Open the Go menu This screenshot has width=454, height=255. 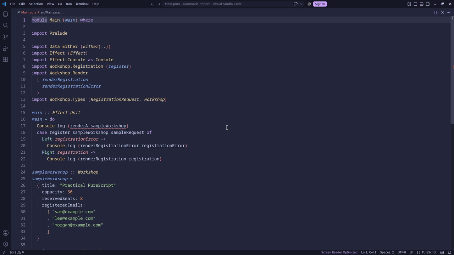click(60, 4)
